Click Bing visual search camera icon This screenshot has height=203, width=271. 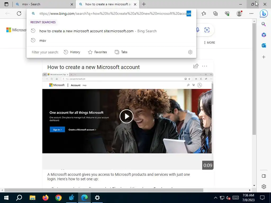(207, 30)
